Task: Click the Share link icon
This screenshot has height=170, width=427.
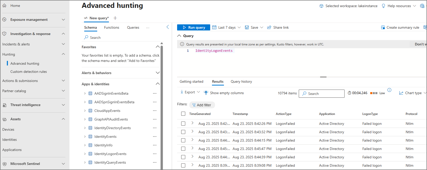Action: 269,27
